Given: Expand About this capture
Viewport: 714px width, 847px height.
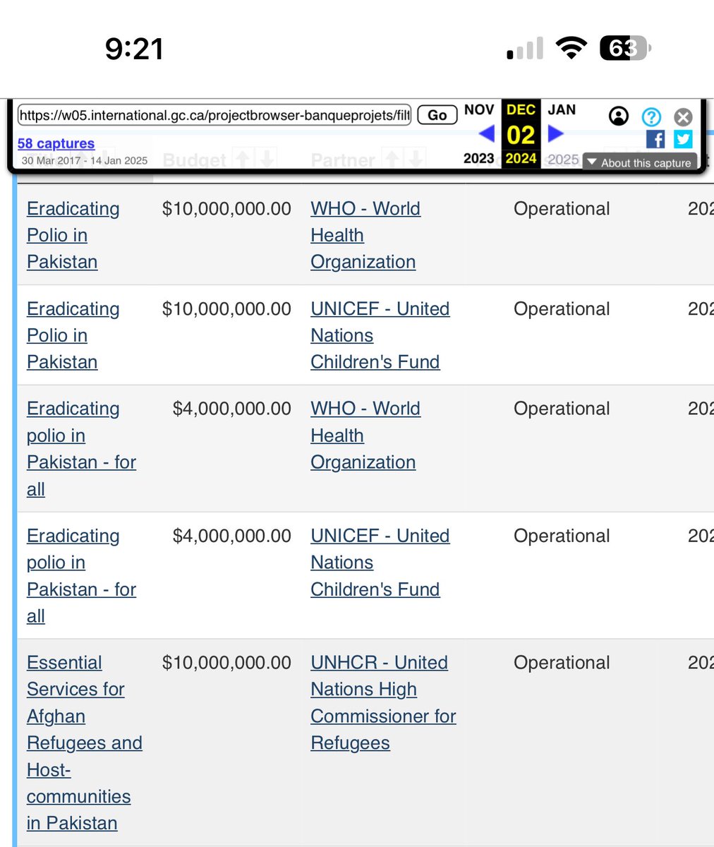Looking at the screenshot, I should click(639, 162).
